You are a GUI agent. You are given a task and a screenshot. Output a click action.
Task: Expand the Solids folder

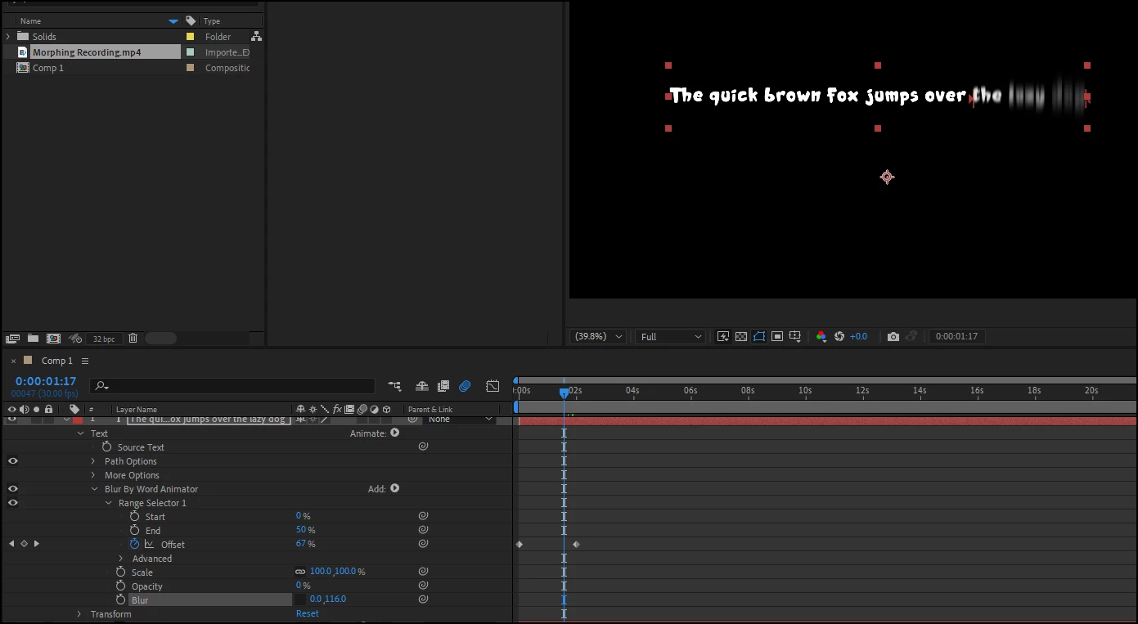tap(8, 37)
